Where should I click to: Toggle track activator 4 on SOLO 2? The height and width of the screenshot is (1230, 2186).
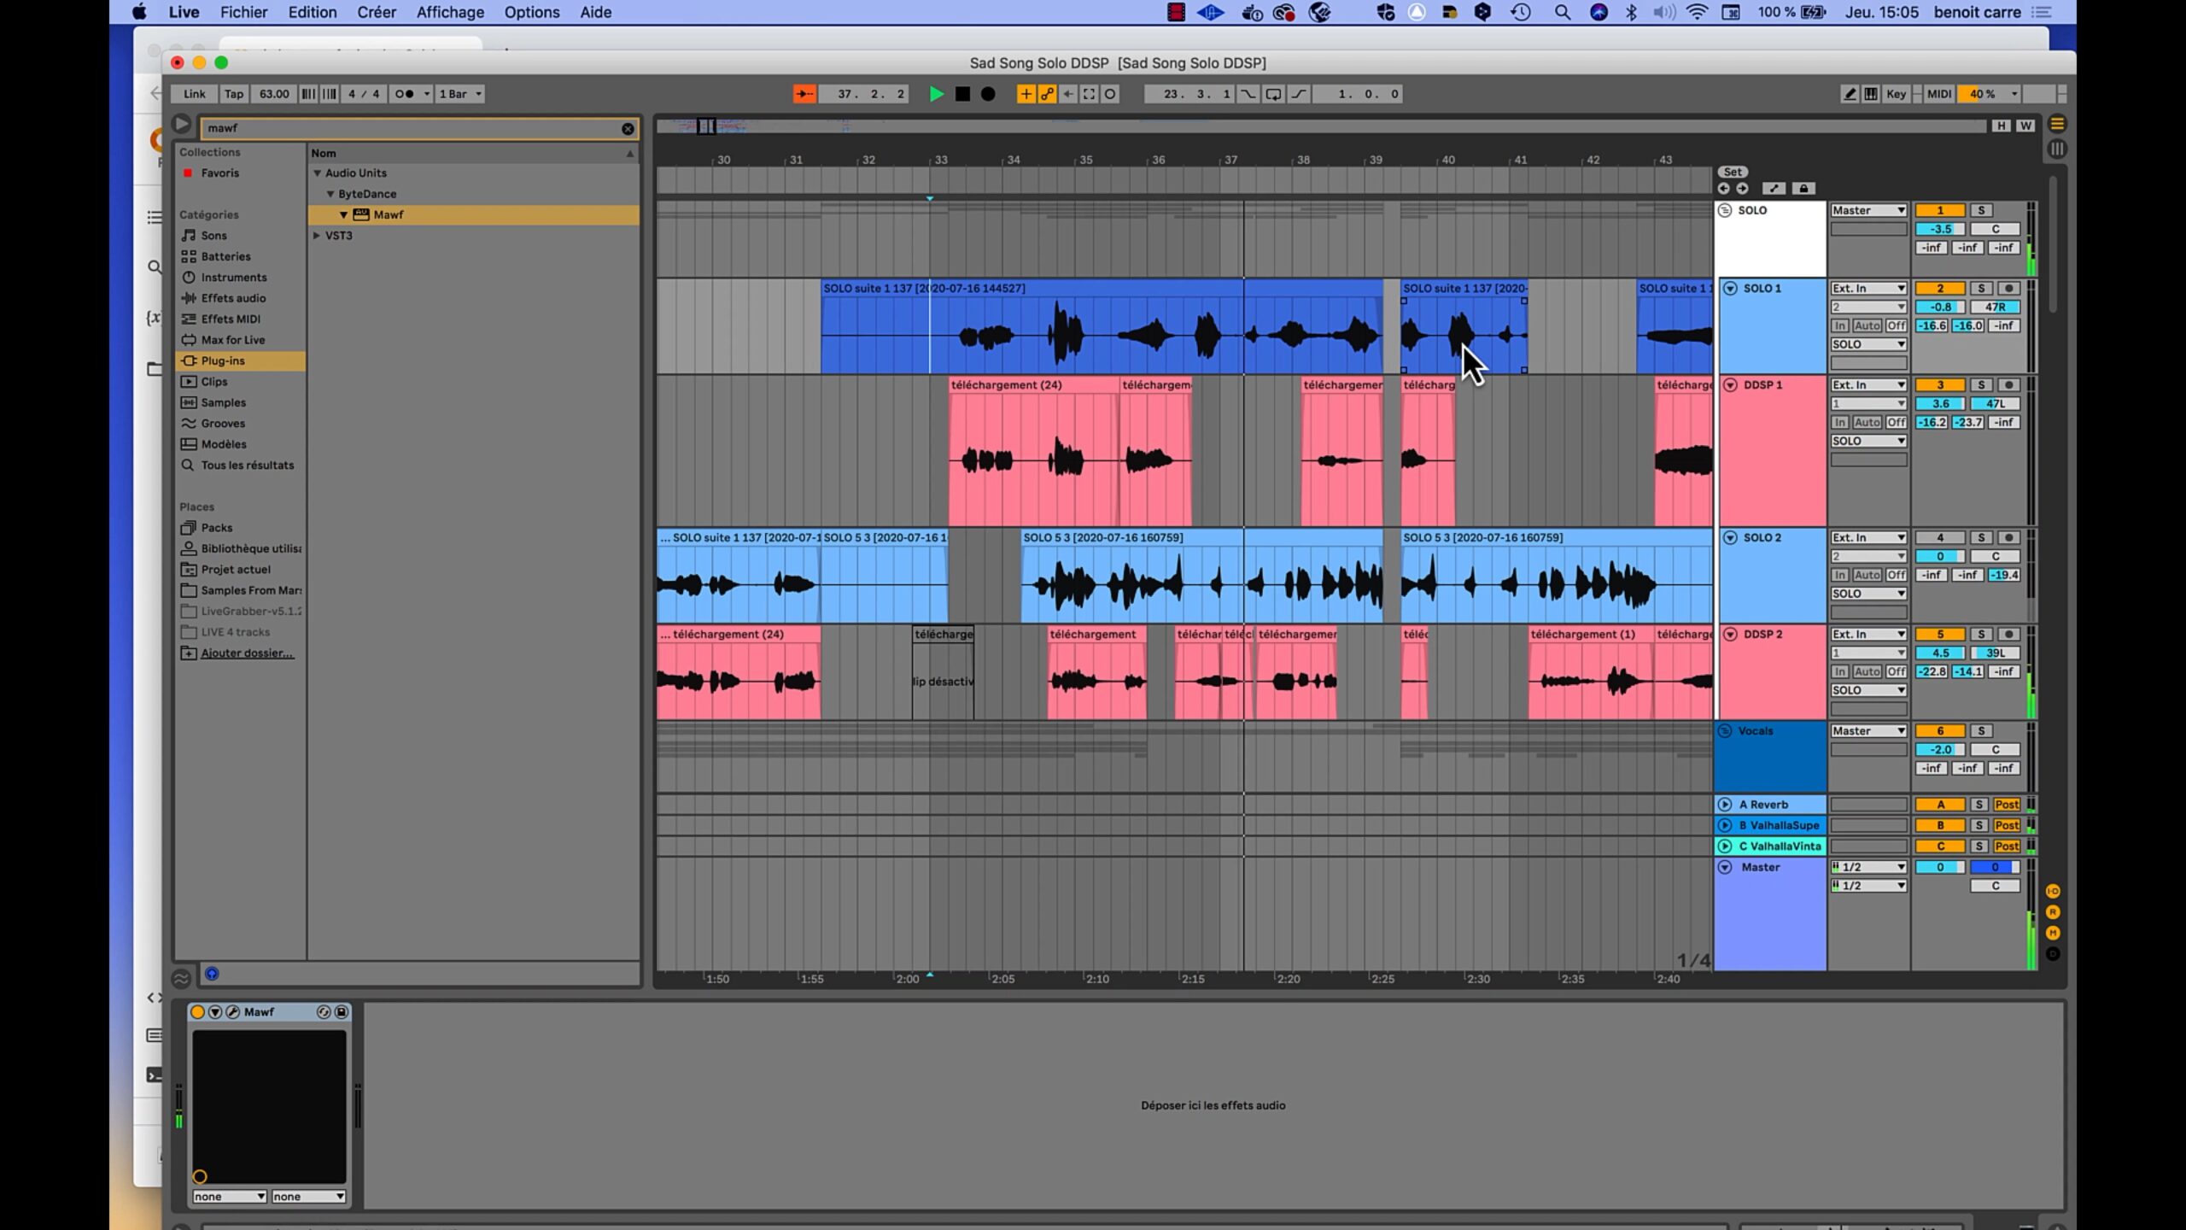click(1939, 538)
